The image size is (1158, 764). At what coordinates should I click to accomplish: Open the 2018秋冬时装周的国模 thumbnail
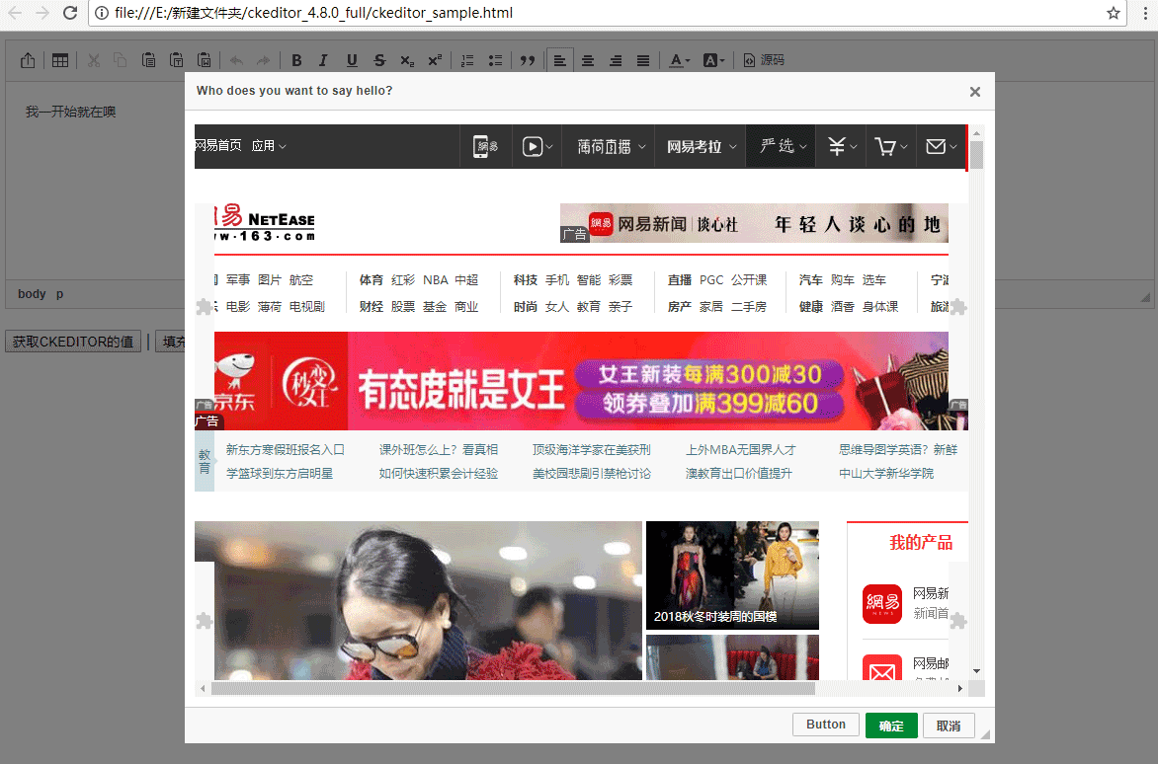pyautogui.click(x=732, y=575)
